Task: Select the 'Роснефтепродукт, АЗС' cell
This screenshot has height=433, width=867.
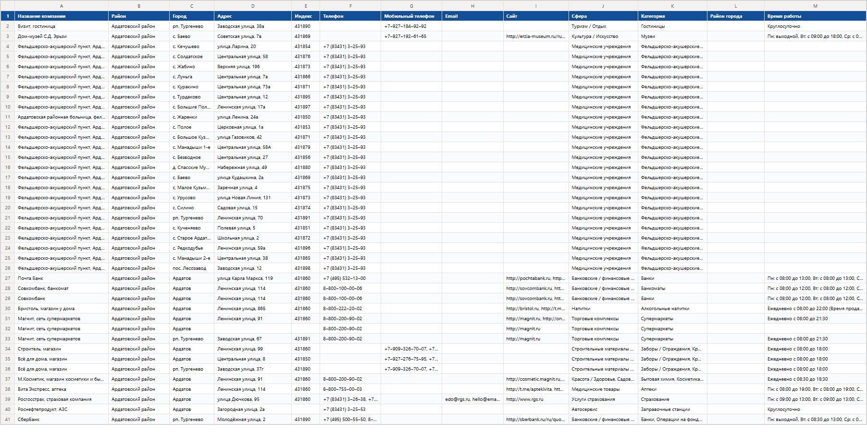Action: pyautogui.click(x=62, y=409)
